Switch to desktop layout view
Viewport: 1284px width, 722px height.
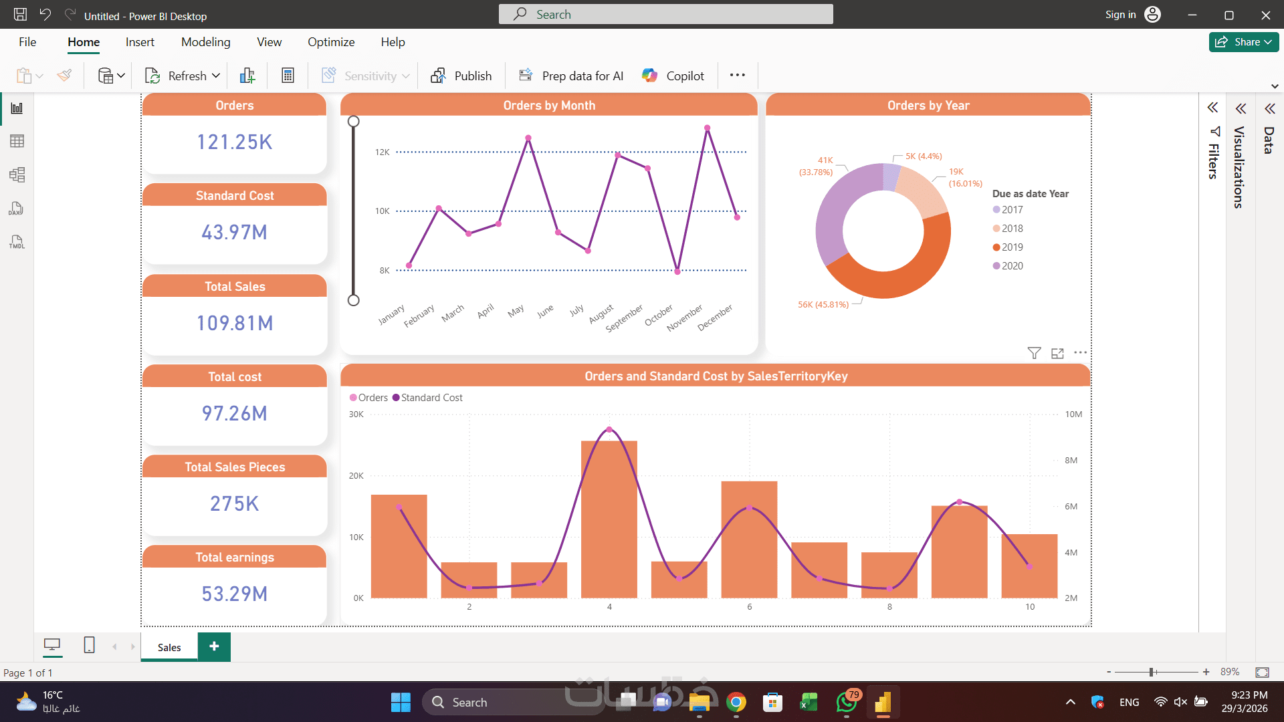point(51,645)
